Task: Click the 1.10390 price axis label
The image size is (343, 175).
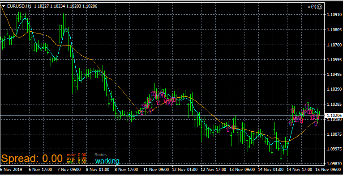Action: 334,89
